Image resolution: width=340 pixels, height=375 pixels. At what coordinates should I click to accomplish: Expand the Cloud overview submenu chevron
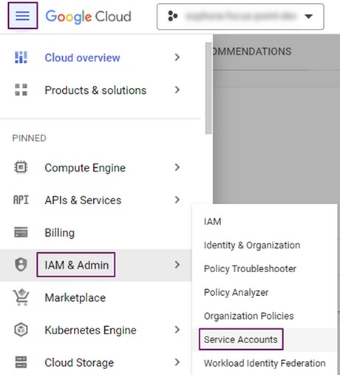tap(177, 58)
